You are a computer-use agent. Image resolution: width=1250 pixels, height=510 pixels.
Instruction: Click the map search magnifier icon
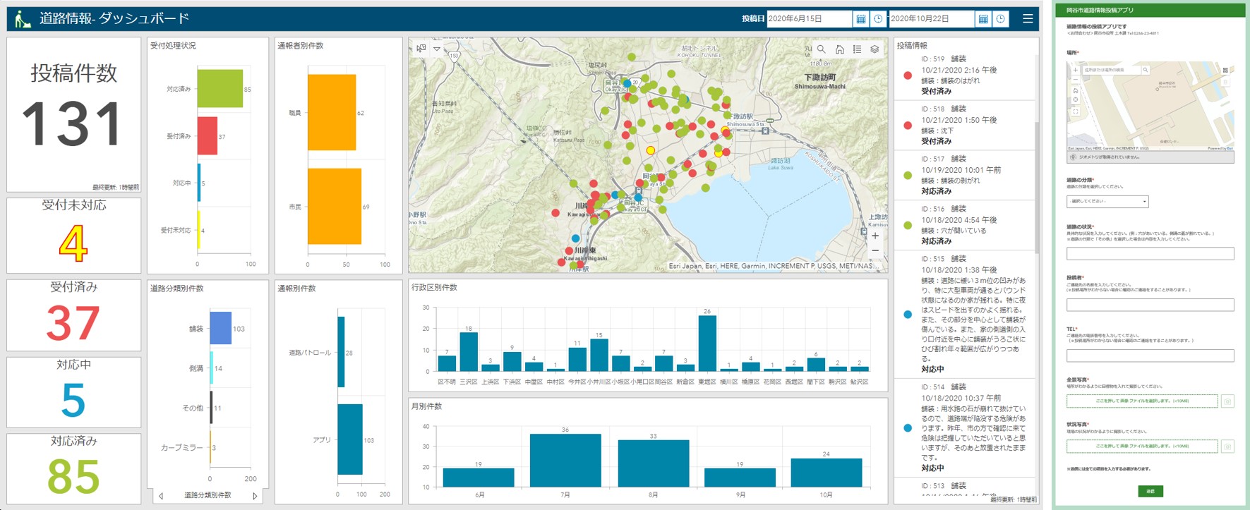tap(821, 49)
